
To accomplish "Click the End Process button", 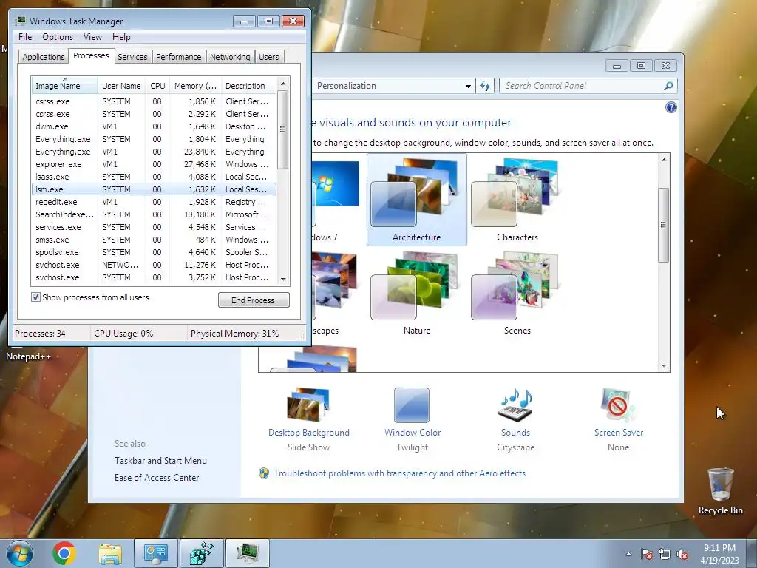I will point(254,300).
